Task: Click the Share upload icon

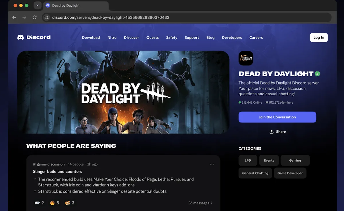Action: [x=271, y=132]
